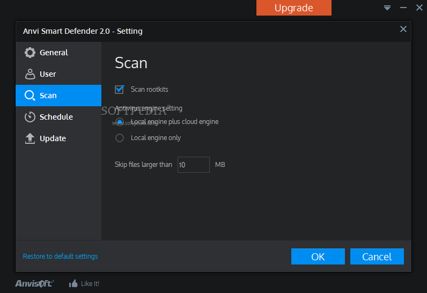
Task: Click the Antivirus engine setting heading
Action: pos(149,108)
